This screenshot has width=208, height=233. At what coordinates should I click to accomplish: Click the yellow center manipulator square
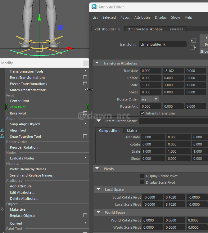click(x=39, y=48)
